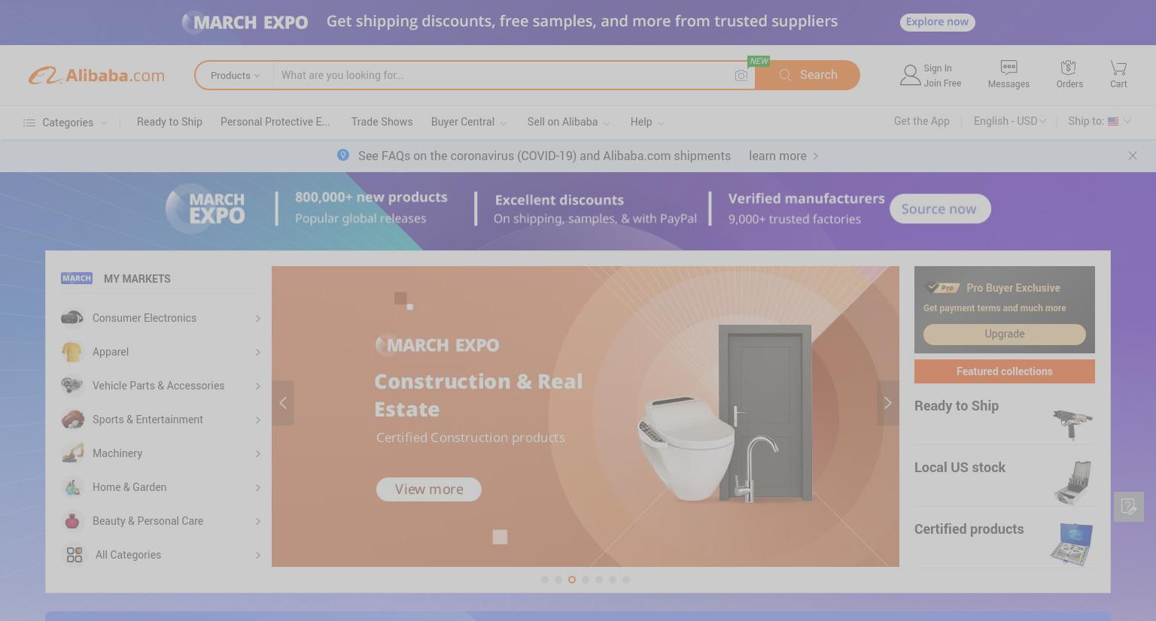Open the Messages icon in header

(1008, 68)
